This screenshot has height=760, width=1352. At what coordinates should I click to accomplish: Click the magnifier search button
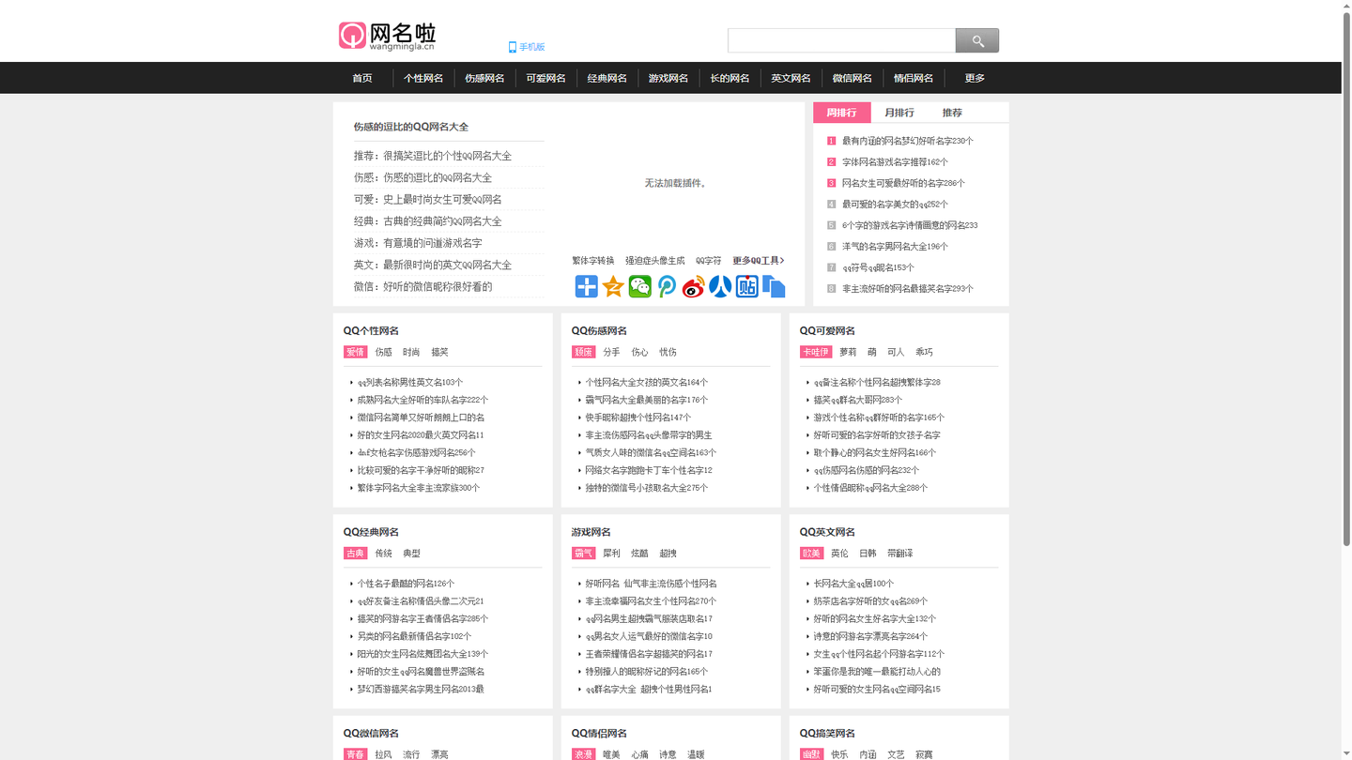[977, 40]
